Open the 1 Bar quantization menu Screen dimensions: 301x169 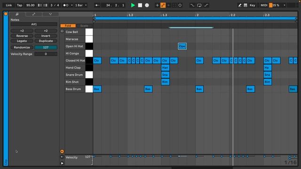tap(81, 5)
